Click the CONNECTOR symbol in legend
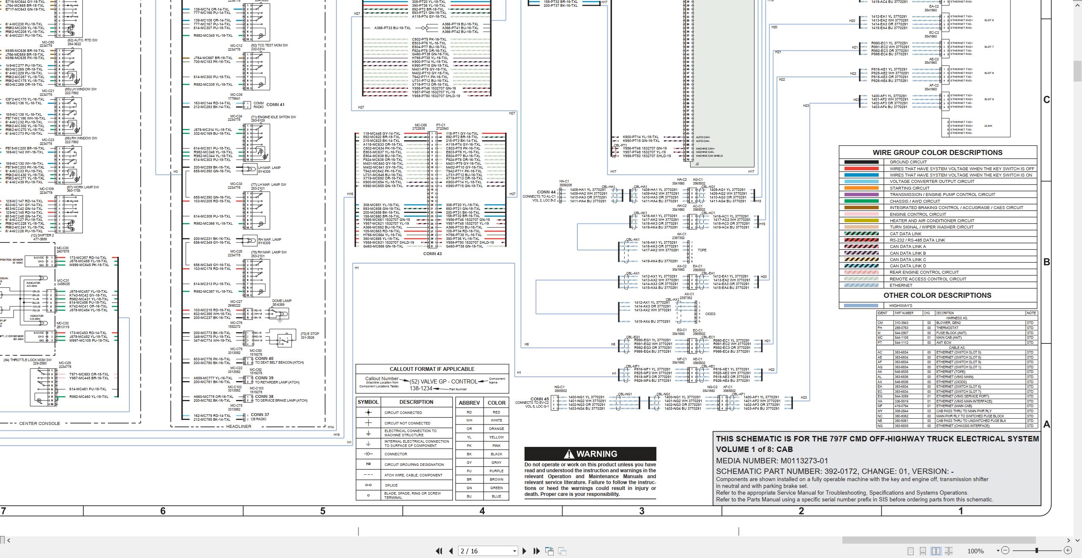The image size is (1082, 558). (x=368, y=454)
